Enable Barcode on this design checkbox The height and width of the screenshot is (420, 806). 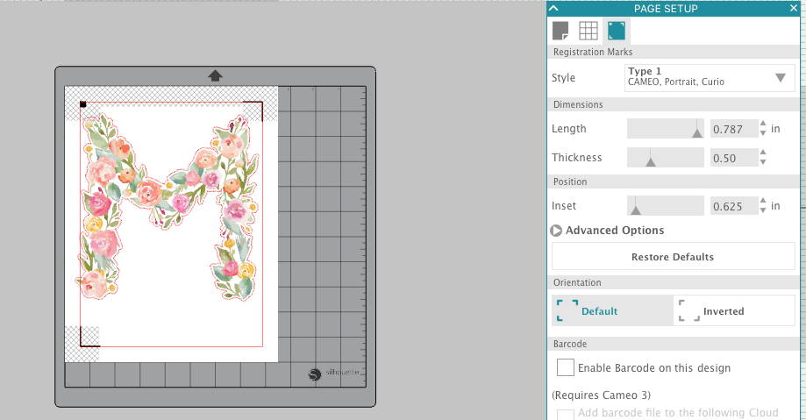pos(566,367)
